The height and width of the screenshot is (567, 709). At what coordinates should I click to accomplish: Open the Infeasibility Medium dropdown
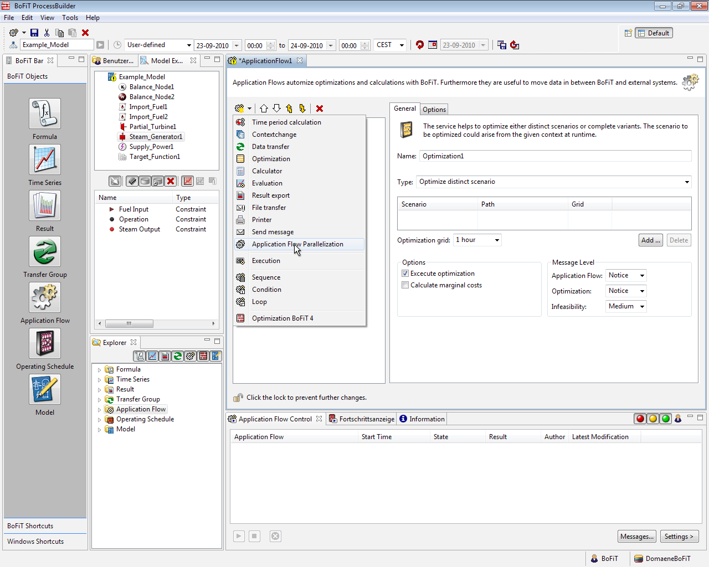[626, 306]
